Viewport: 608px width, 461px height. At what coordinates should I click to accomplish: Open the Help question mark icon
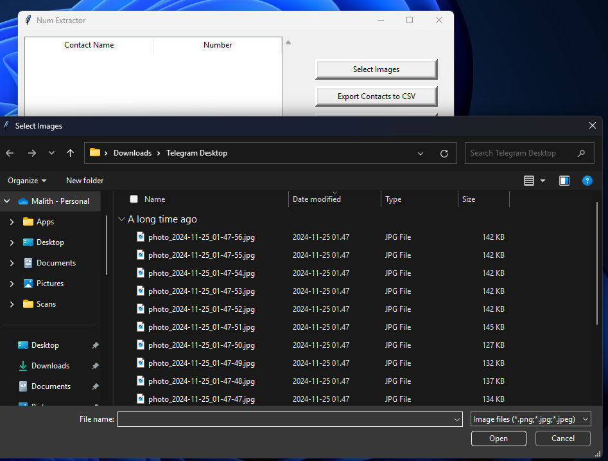tap(587, 181)
